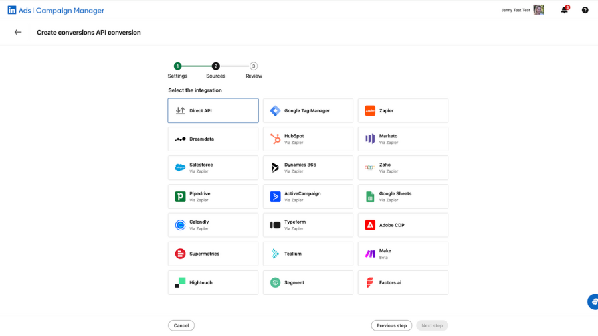
Task: Return with Previous step button
Action: [391, 325]
